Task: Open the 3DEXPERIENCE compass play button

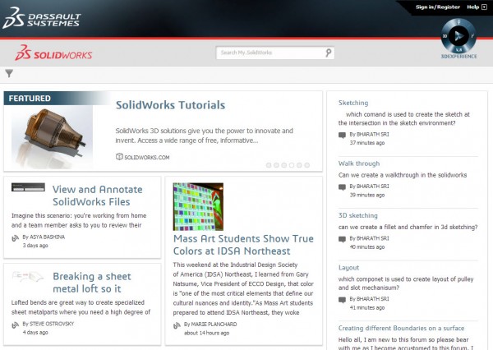Action: tap(458, 36)
